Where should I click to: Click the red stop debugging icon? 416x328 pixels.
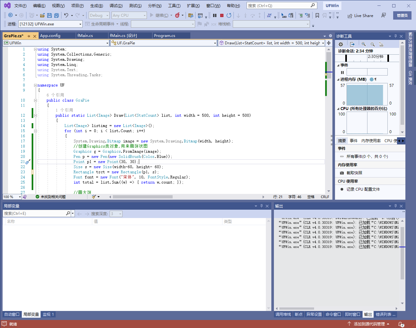click(x=222, y=15)
